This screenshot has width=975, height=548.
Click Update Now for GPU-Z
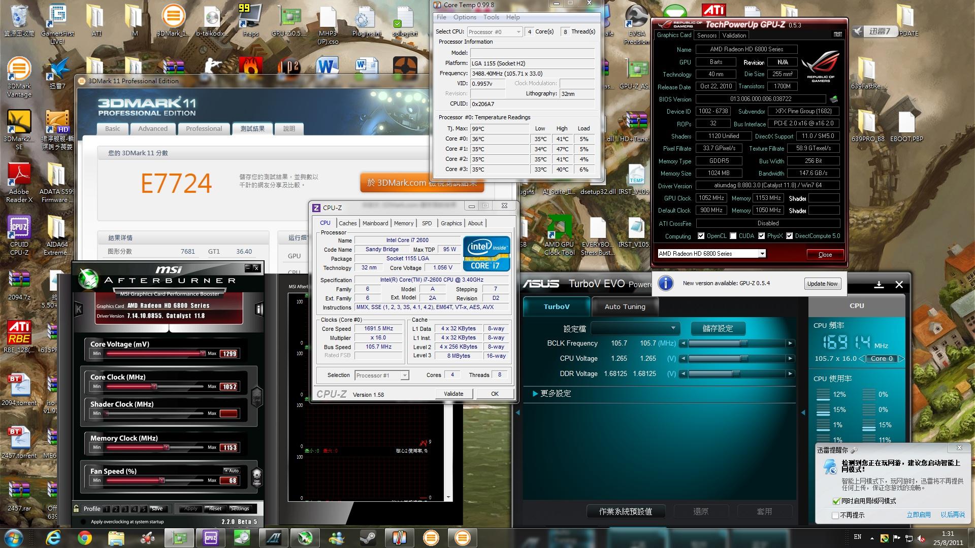(x=822, y=284)
